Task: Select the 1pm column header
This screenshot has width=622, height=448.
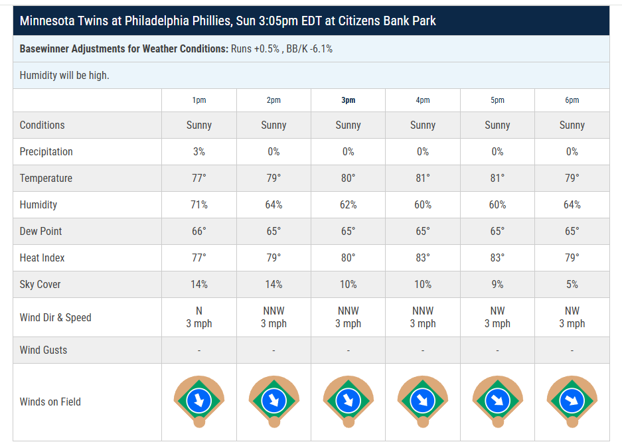Action: (x=199, y=100)
